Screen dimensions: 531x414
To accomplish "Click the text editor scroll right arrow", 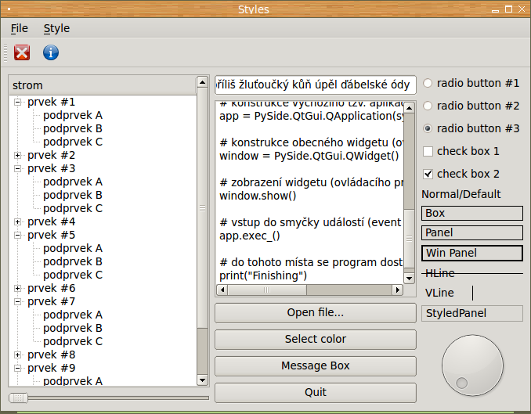I will point(398,290).
